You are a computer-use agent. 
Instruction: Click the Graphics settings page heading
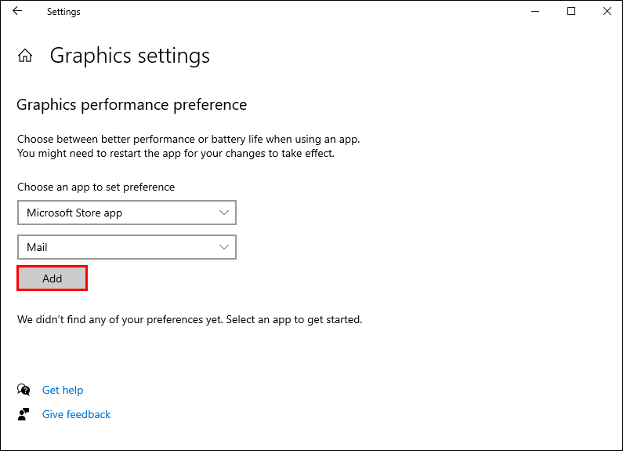pos(129,56)
